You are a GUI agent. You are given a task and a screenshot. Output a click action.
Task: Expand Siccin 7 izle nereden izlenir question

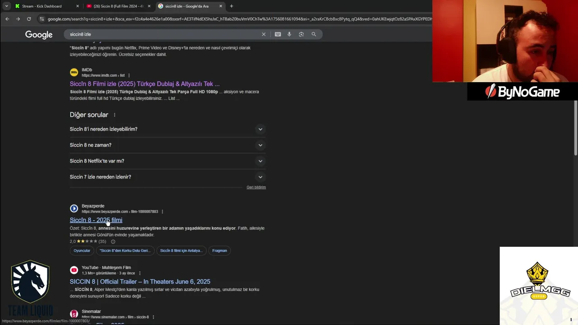pos(167,177)
